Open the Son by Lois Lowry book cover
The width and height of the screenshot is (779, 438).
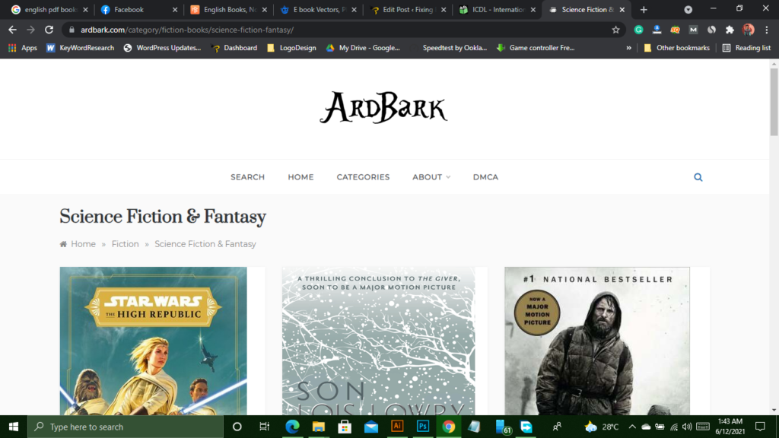click(379, 341)
